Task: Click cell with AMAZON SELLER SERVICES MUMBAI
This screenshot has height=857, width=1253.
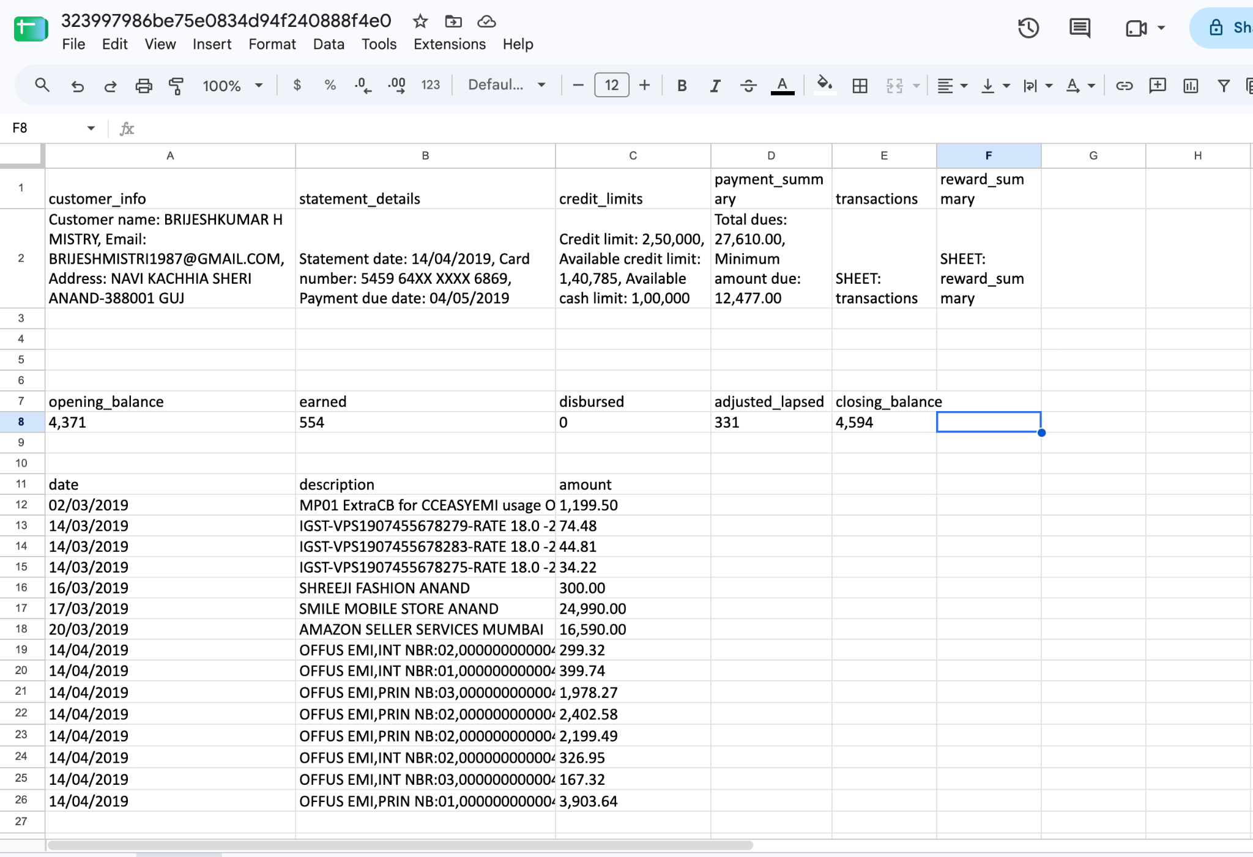Action: pyautogui.click(x=425, y=629)
